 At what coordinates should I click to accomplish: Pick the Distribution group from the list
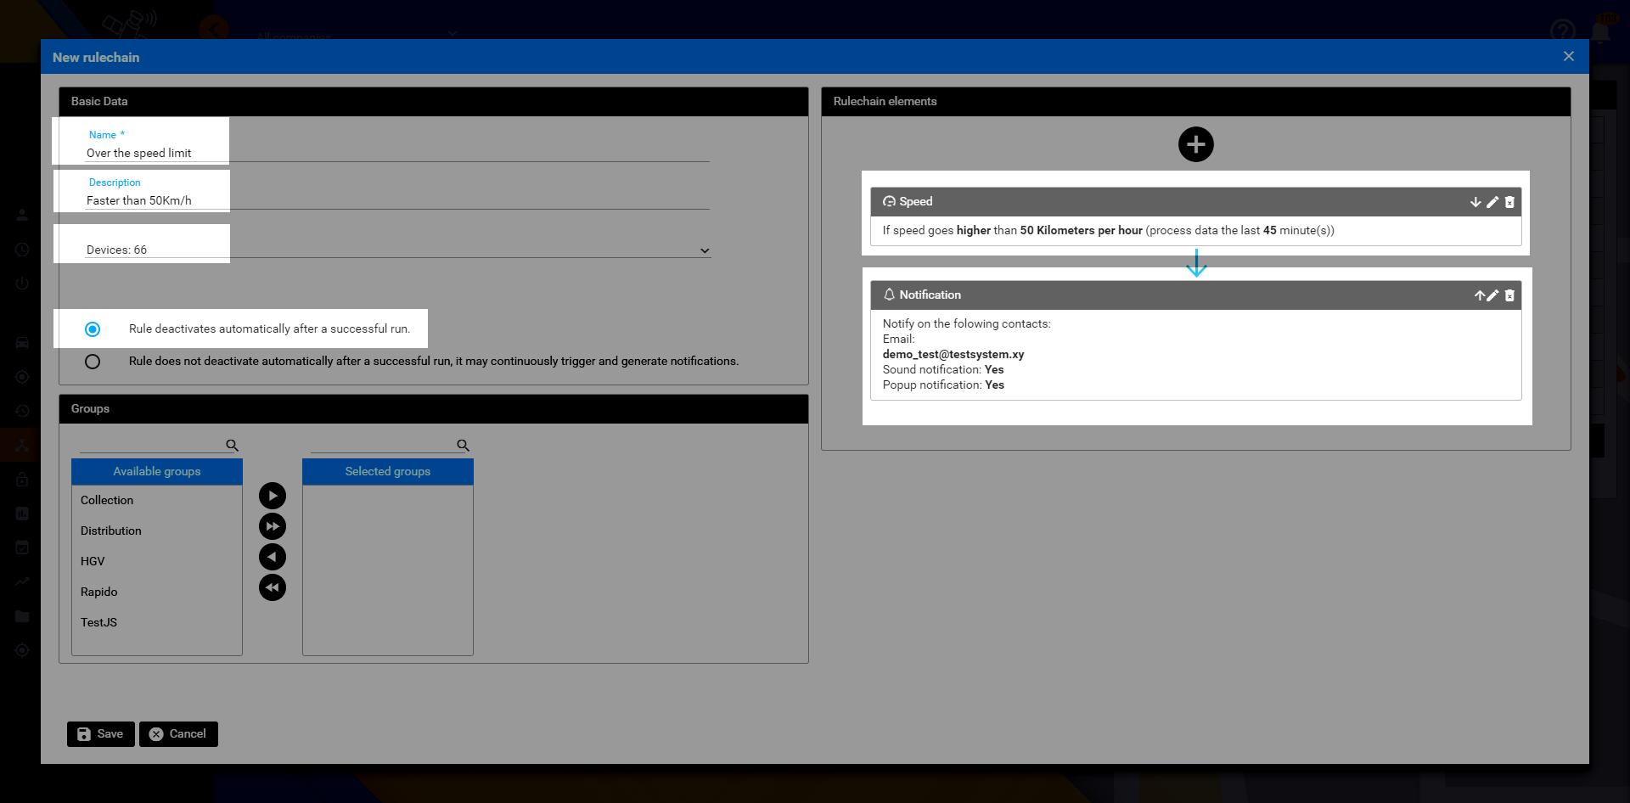click(111, 531)
